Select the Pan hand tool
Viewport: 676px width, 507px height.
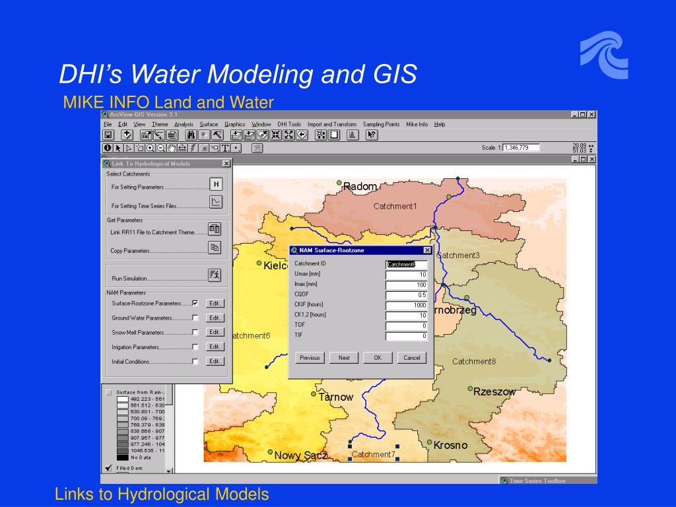coord(172,148)
